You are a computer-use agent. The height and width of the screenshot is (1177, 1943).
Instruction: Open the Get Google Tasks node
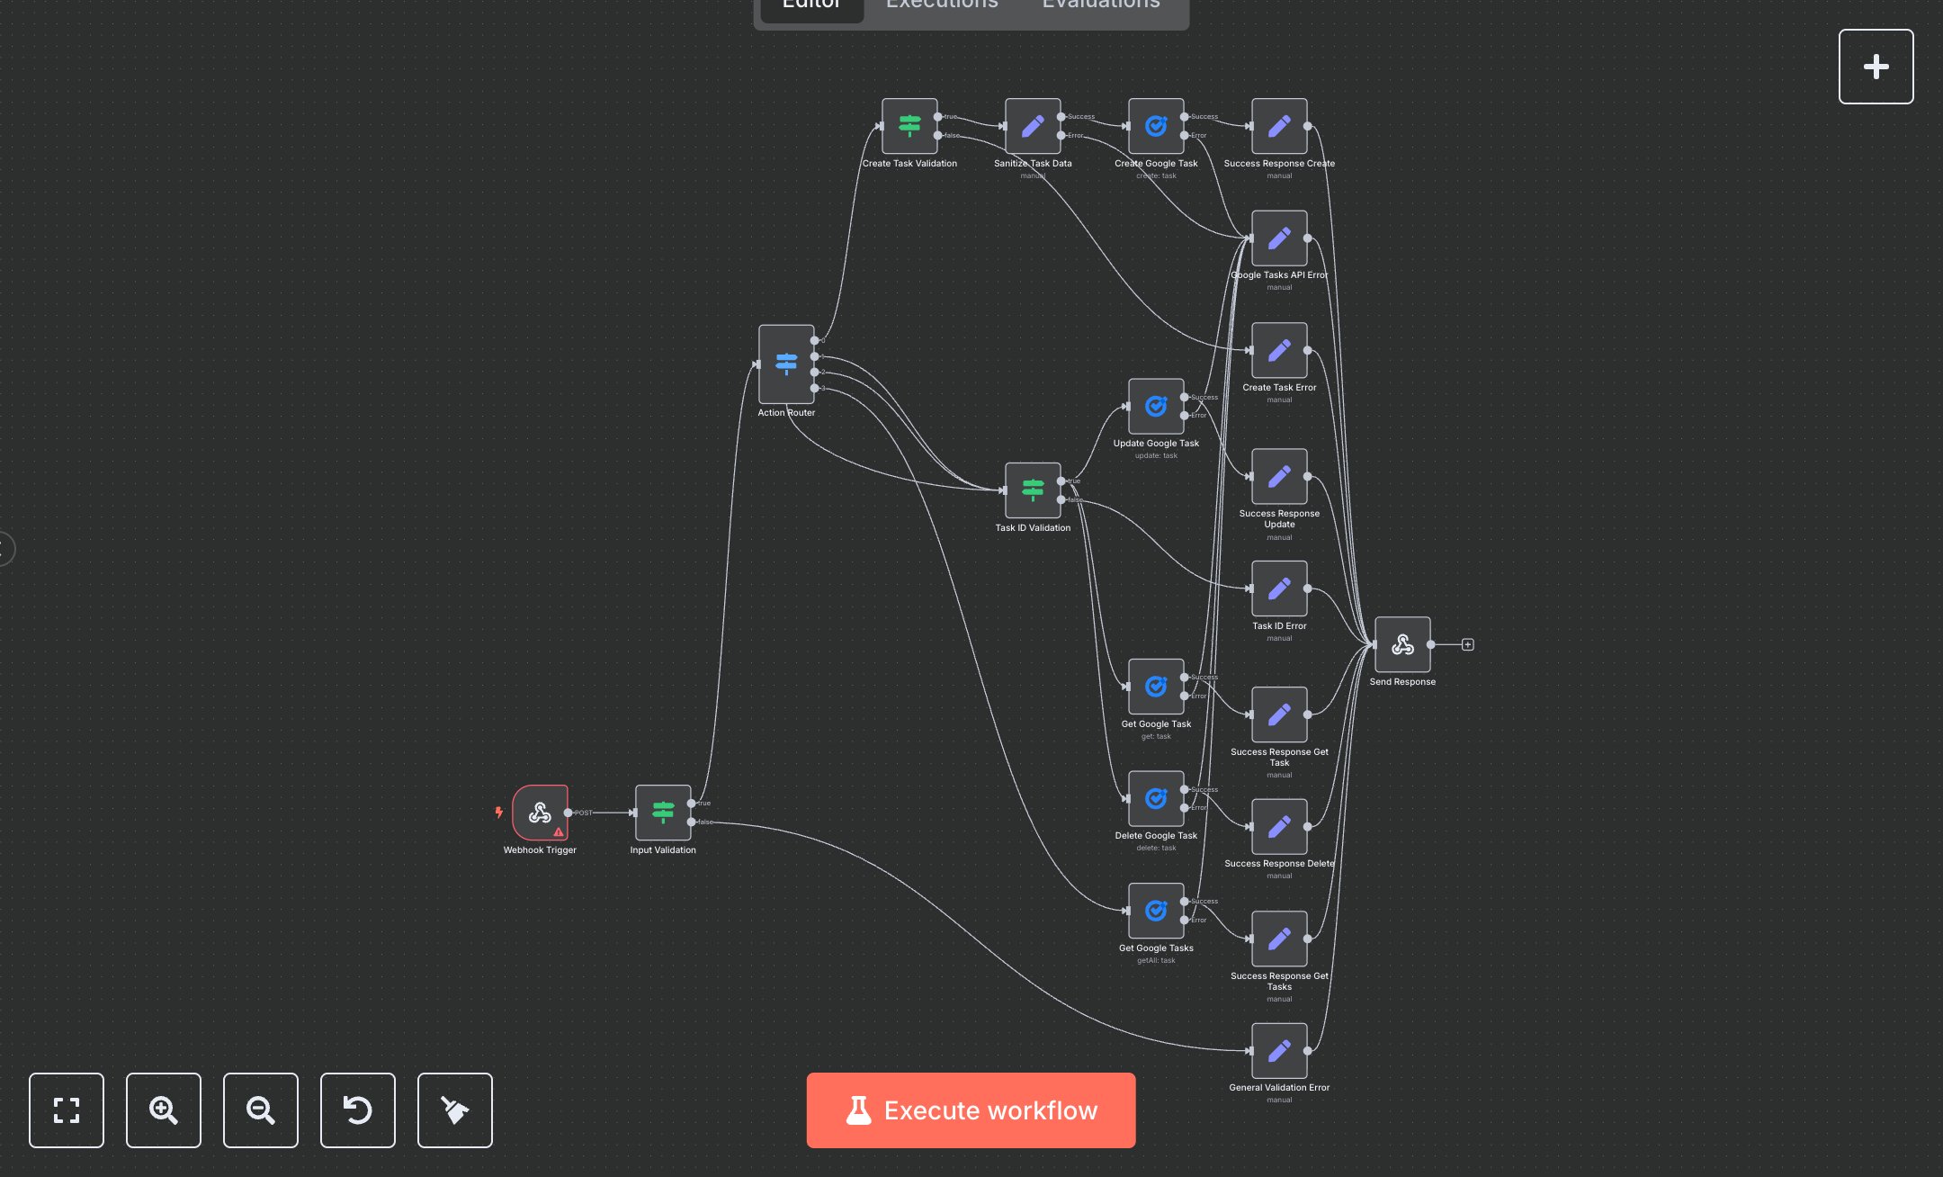[x=1156, y=911]
